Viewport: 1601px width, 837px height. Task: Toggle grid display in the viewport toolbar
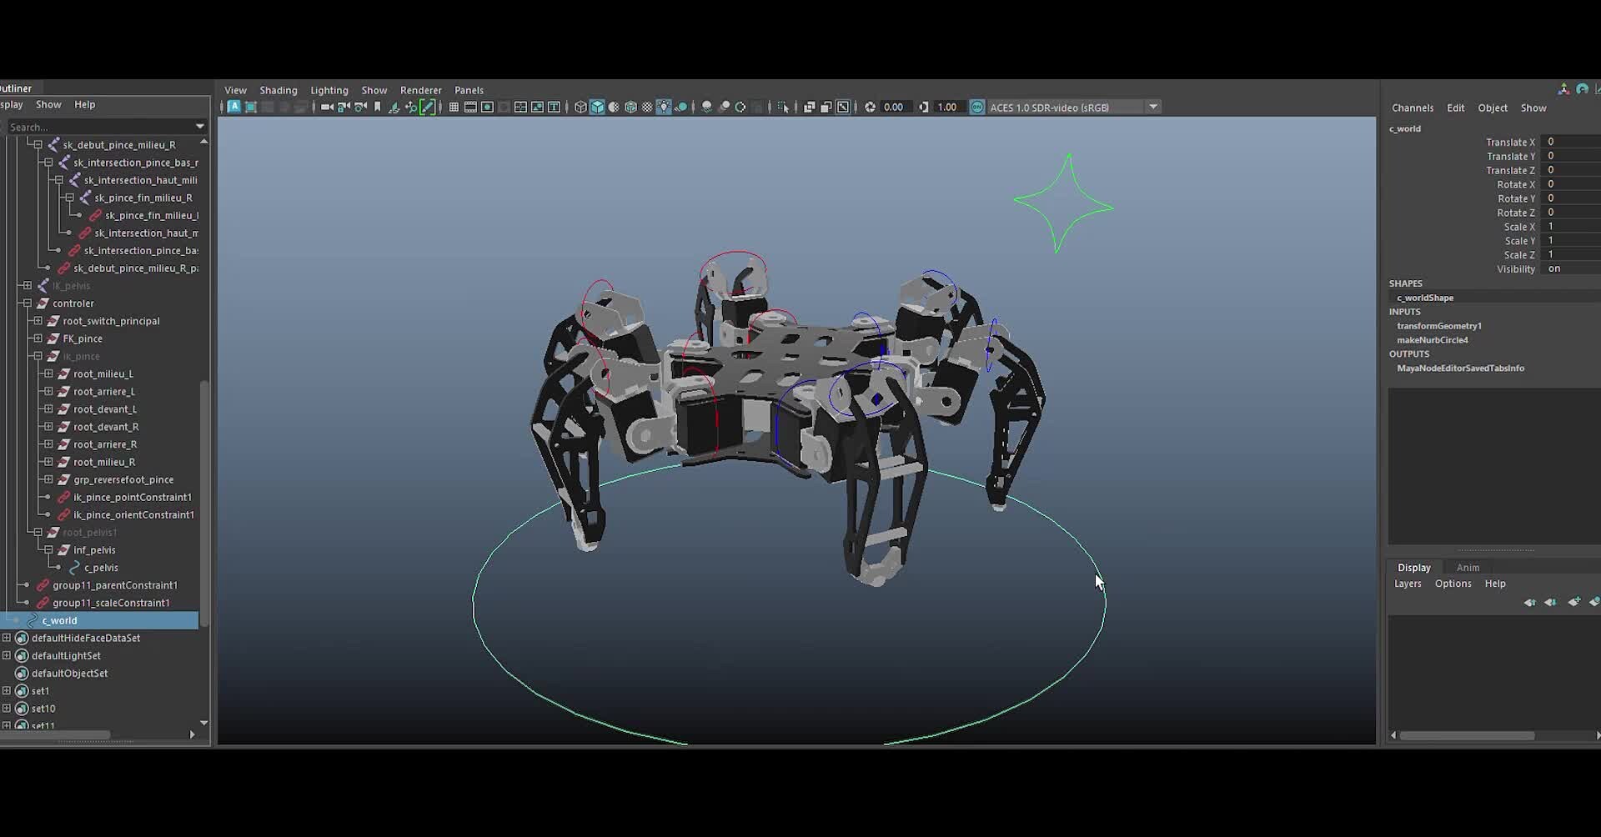tap(454, 107)
